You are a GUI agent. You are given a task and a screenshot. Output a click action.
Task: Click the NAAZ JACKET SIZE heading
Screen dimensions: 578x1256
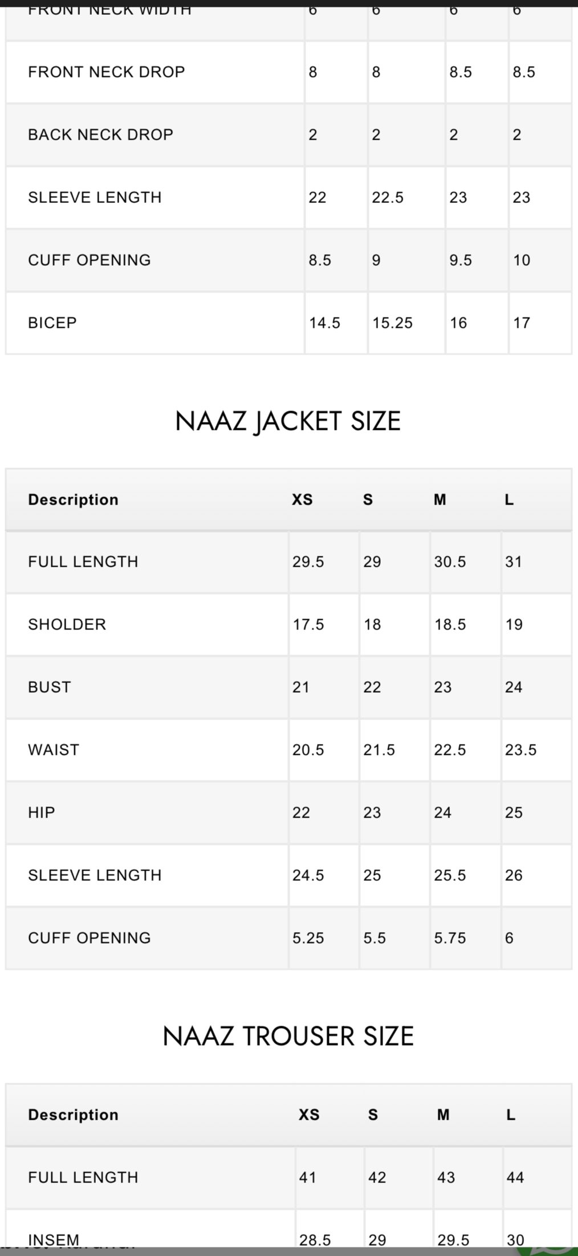288,421
